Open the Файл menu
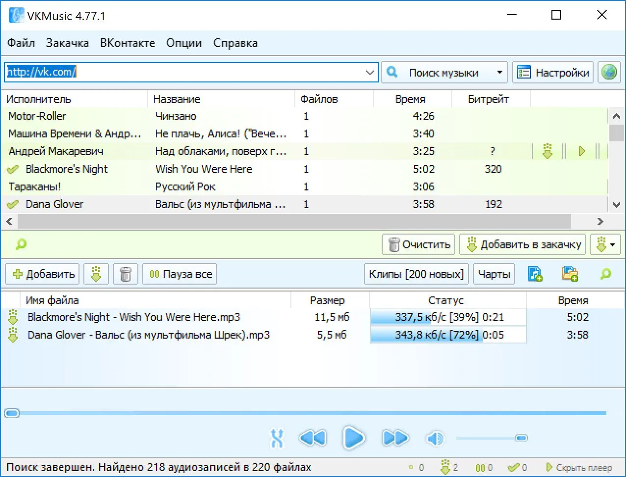The image size is (626, 477). 21,43
